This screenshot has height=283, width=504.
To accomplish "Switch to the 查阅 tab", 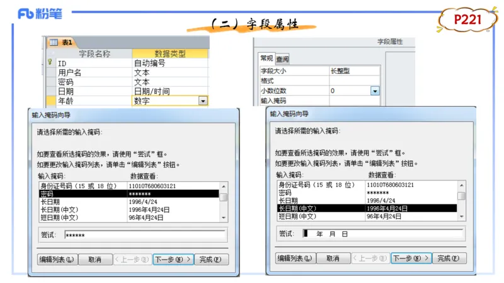I will (x=282, y=59).
